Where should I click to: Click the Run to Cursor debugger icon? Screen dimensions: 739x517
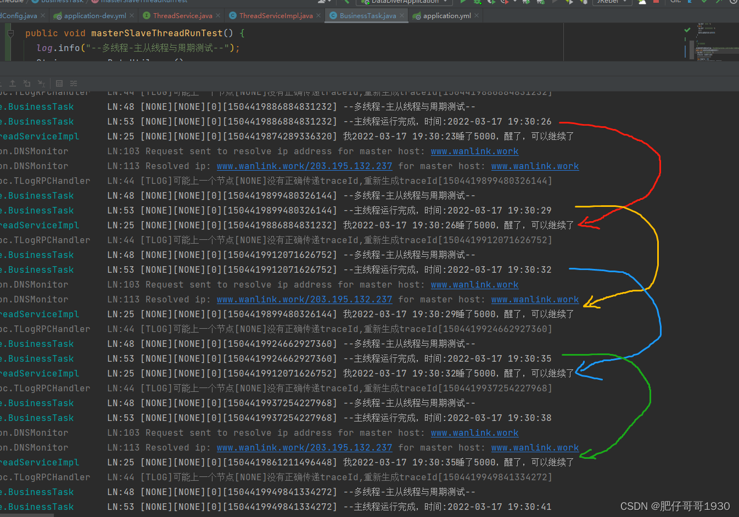[x=42, y=83]
